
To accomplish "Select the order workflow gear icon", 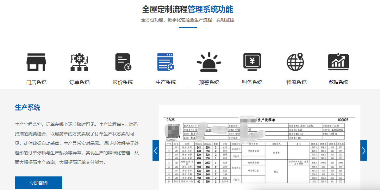I will point(79,62).
